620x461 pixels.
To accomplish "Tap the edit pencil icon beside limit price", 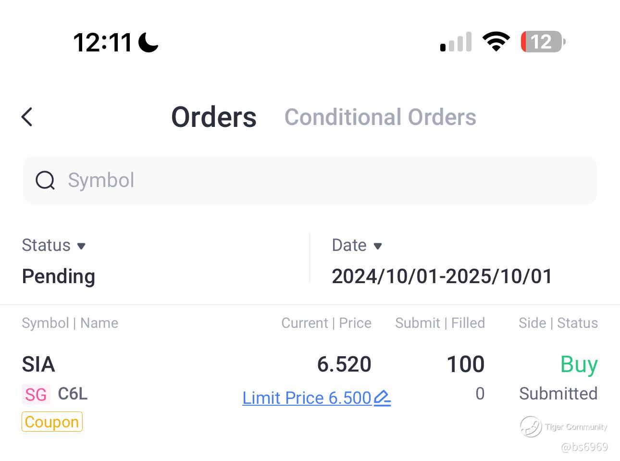I will click(x=382, y=398).
